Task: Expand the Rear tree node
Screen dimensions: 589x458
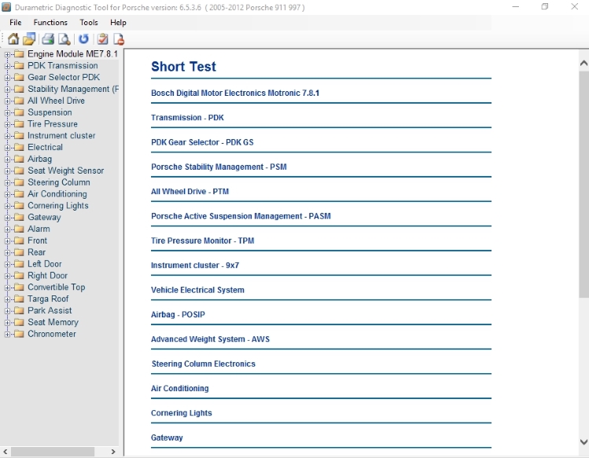Action: [x=7, y=253]
